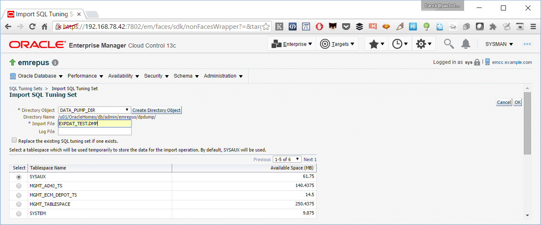Close the Import SQL Tuning Set tab
The width and height of the screenshot is (541, 225).
pyautogui.click(x=79, y=14)
